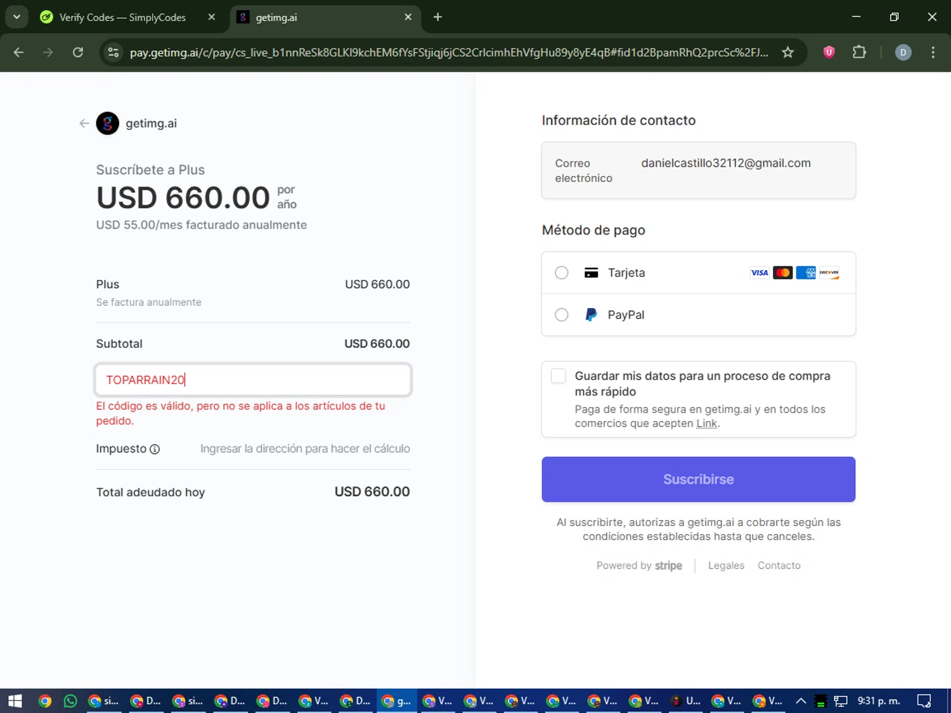Open the network icon in the tray
This screenshot has width=951, height=713.
841,701
